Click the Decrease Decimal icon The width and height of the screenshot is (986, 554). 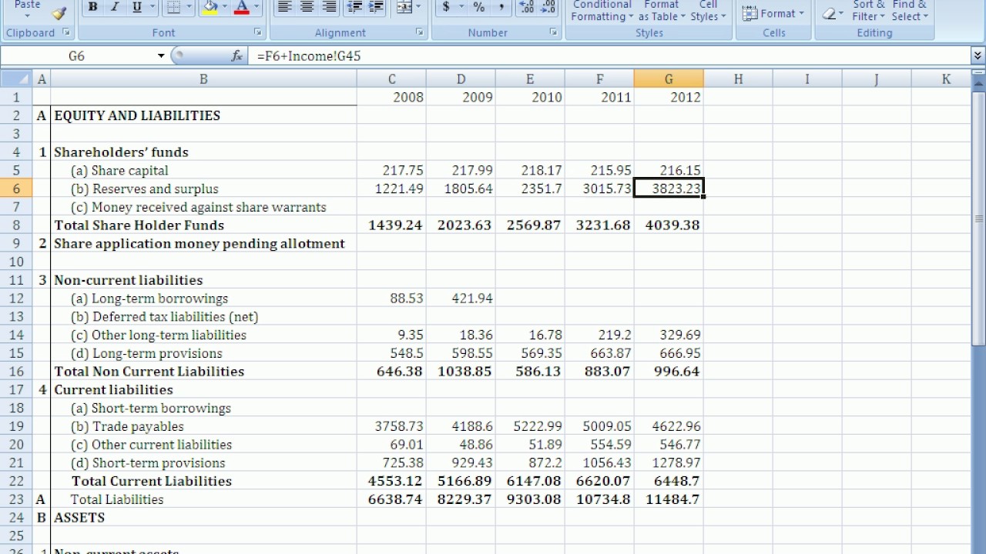(548, 8)
